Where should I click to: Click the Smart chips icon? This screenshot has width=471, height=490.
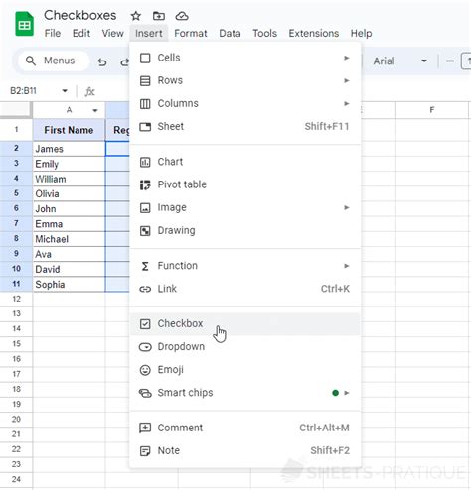click(x=145, y=393)
